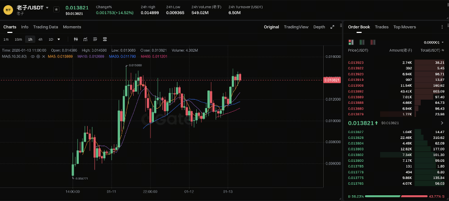Viewport: 449px width, 201px height.
Task: Click the chart settings icon after drawing tools
Action: tap(105, 39)
